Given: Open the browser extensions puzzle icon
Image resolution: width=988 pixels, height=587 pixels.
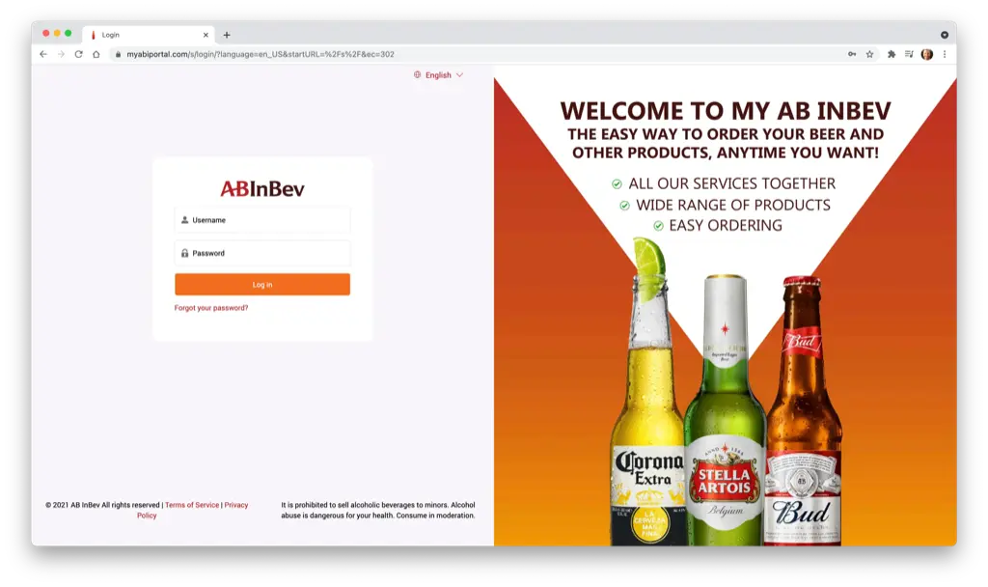Looking at the screenshot, I should 890,55.
